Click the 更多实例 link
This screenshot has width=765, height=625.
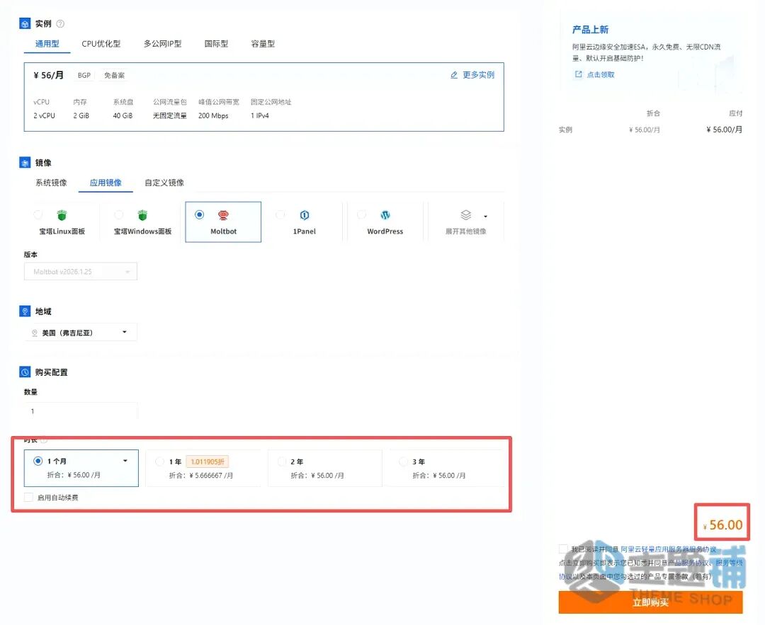pos(478,75)
